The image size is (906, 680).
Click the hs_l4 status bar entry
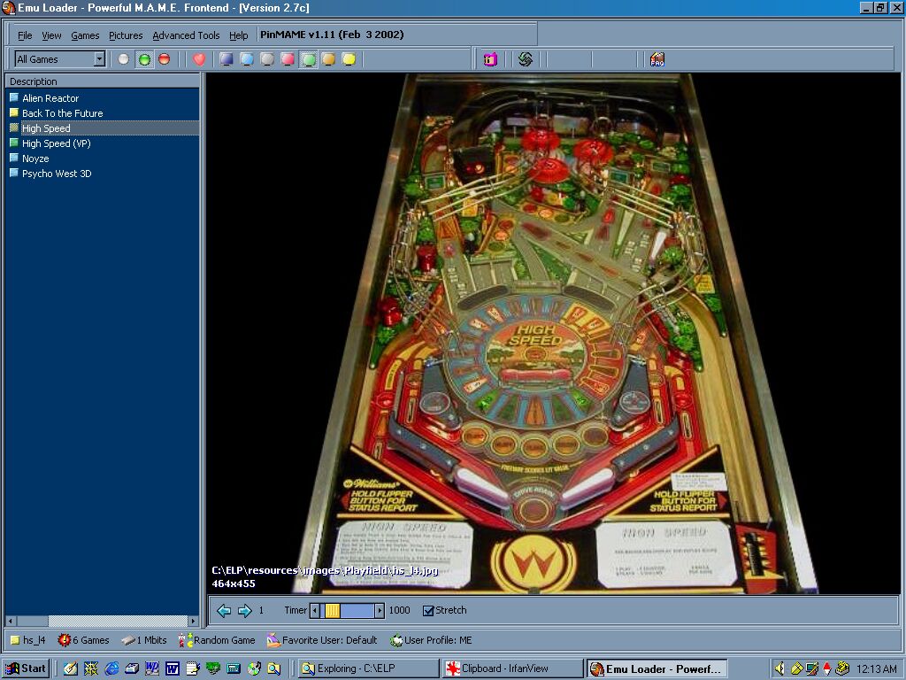tap(28, 640)
